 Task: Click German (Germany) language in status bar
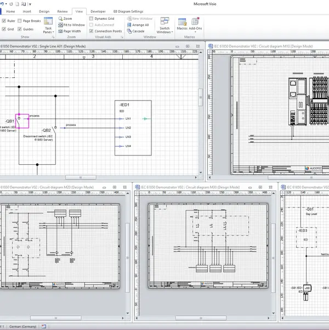22,326
